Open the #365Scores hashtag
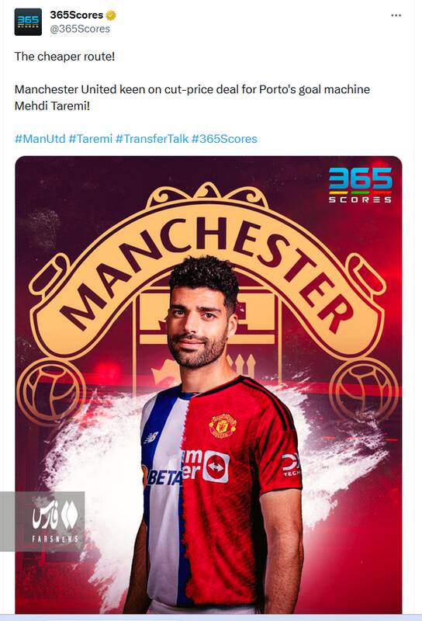 224,139
